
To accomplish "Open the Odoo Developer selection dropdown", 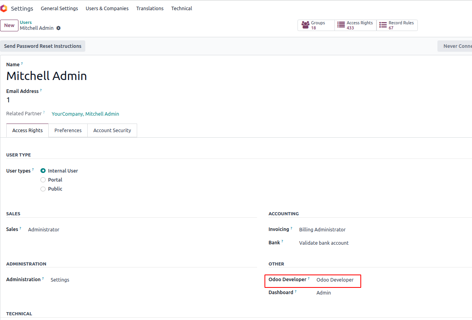I will coord(335,280).
